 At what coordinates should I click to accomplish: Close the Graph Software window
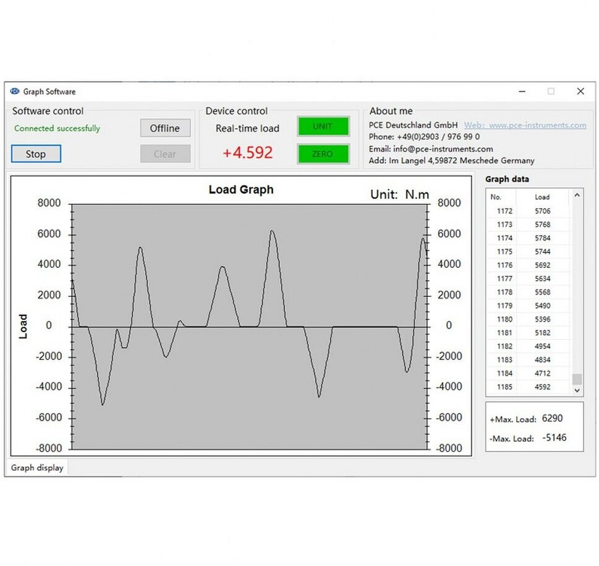[580, 92]
